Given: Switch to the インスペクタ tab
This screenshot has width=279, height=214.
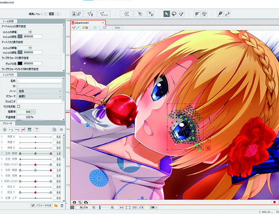Looking at the screenshot, I should 8,75.
